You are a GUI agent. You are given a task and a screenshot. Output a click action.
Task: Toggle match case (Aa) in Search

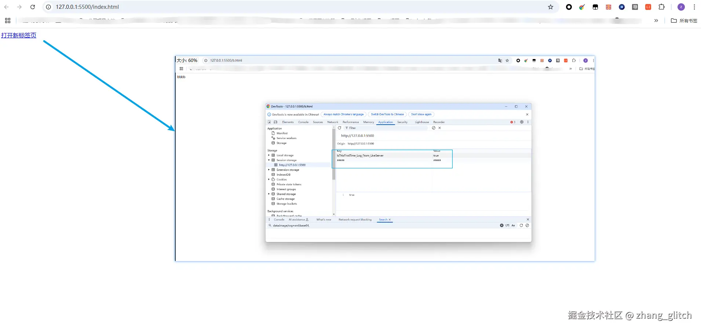[x=513, y=225]
